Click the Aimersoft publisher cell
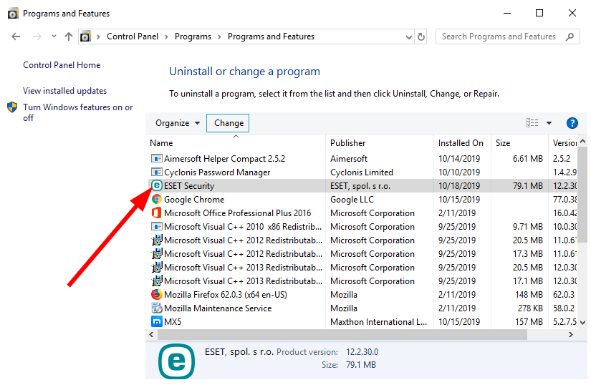Image resolution: width=591 pixels, height=385 pixels. click(349, 159)
